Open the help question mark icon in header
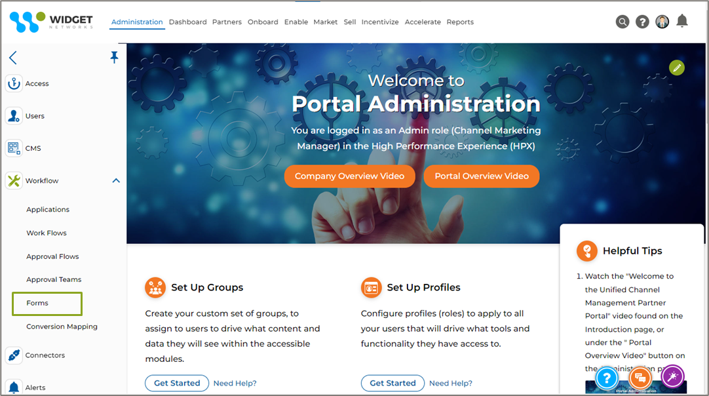Image resolution: width=709 pixels, height=396 pixels. 642,22
